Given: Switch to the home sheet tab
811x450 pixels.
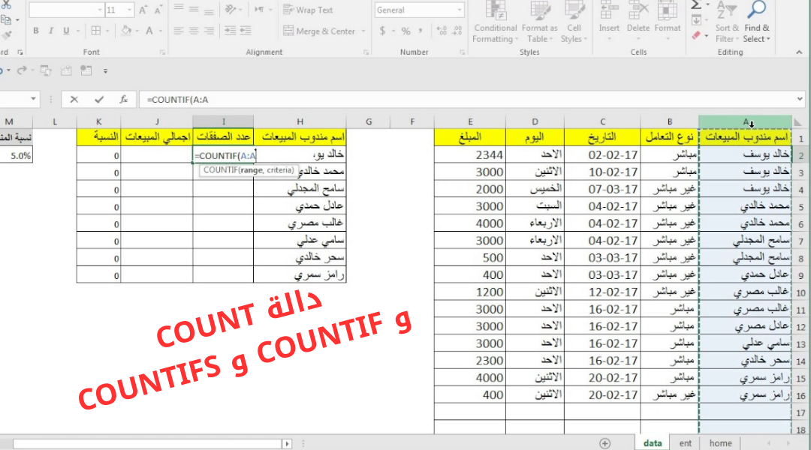Looking at the screenshot, I should pyautogui.click(x=720, y=442).
